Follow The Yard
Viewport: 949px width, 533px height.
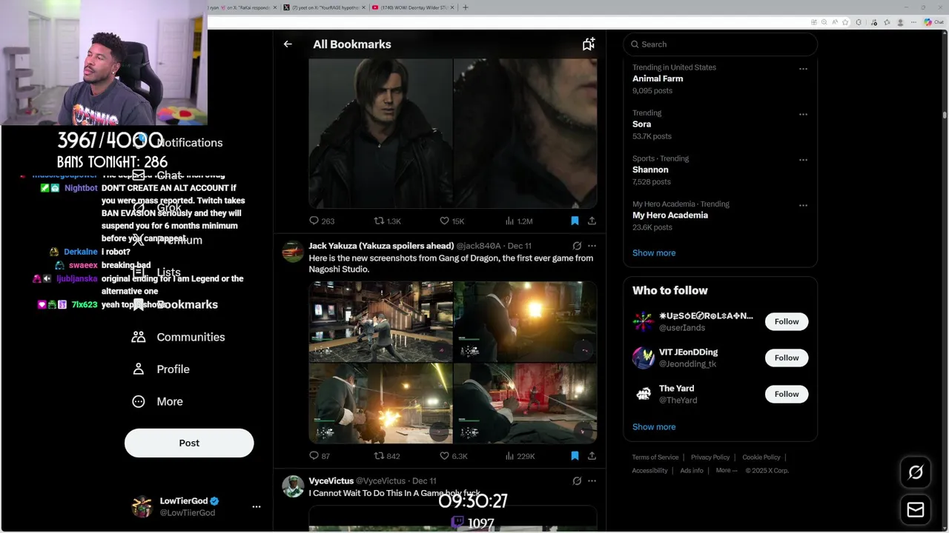click(787, 394)
